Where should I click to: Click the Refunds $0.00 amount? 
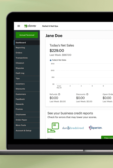pyautogui.click(x=54, y=98)
